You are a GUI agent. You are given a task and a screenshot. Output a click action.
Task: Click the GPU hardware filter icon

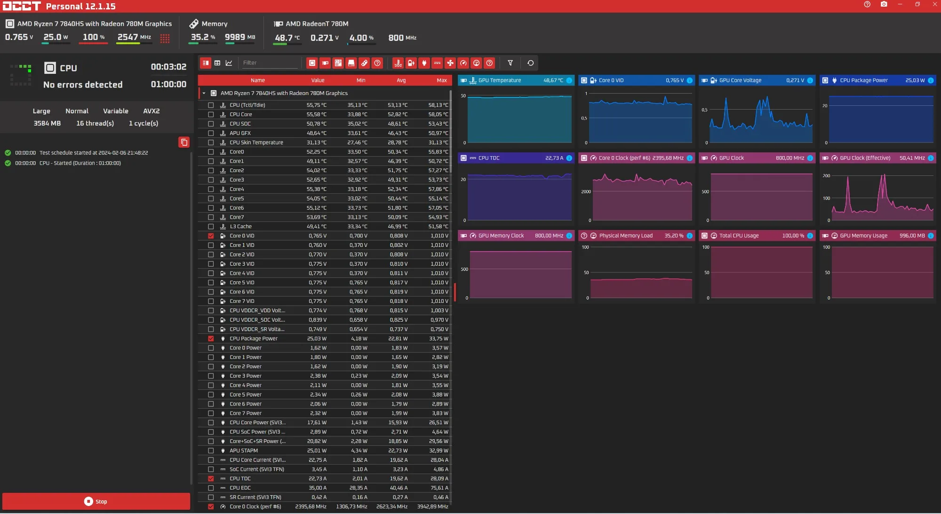pyautogui.click(x=325, y=63)
